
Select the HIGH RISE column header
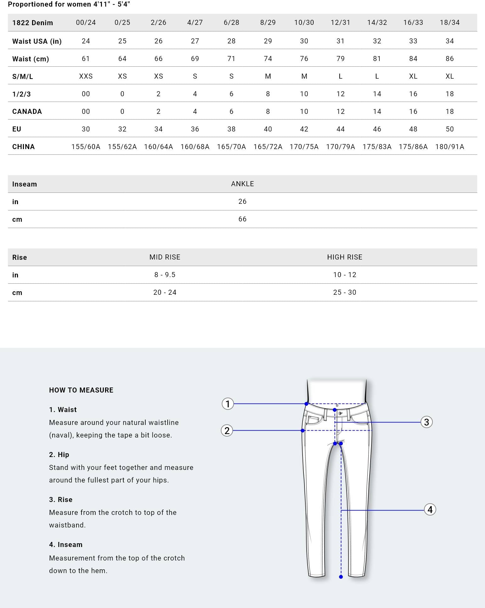click(344, 257)
